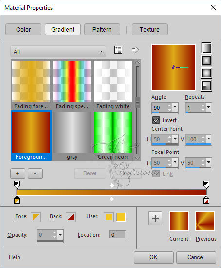Uncheck the Invert checkbox
Screen dimensions: 221x268
(x=156, y=120)
